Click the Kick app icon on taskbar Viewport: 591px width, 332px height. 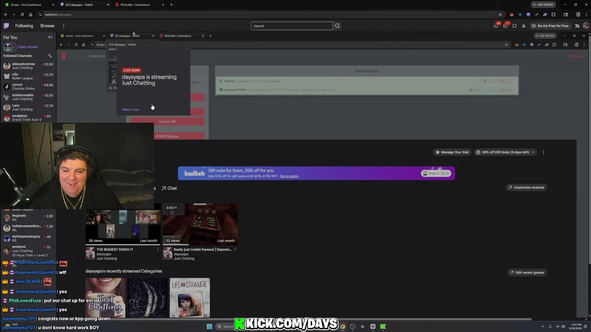383,326
